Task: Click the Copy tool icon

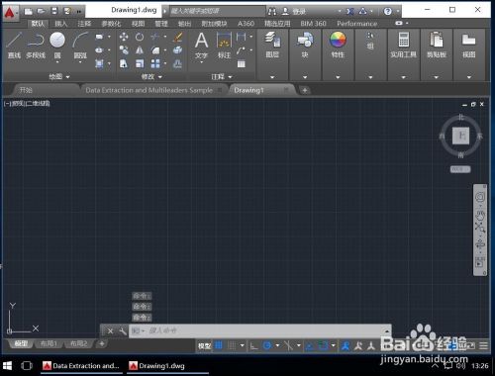Action: click(x=124, y=50)
